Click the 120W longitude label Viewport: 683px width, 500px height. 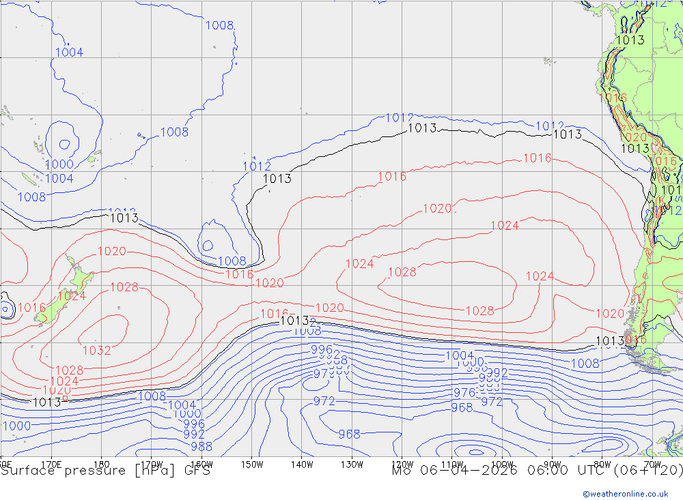pyautogui.click(x=402, y=465)
